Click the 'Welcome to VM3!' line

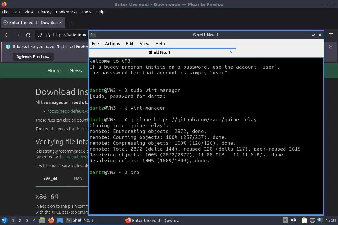click(x=111, y=61)
